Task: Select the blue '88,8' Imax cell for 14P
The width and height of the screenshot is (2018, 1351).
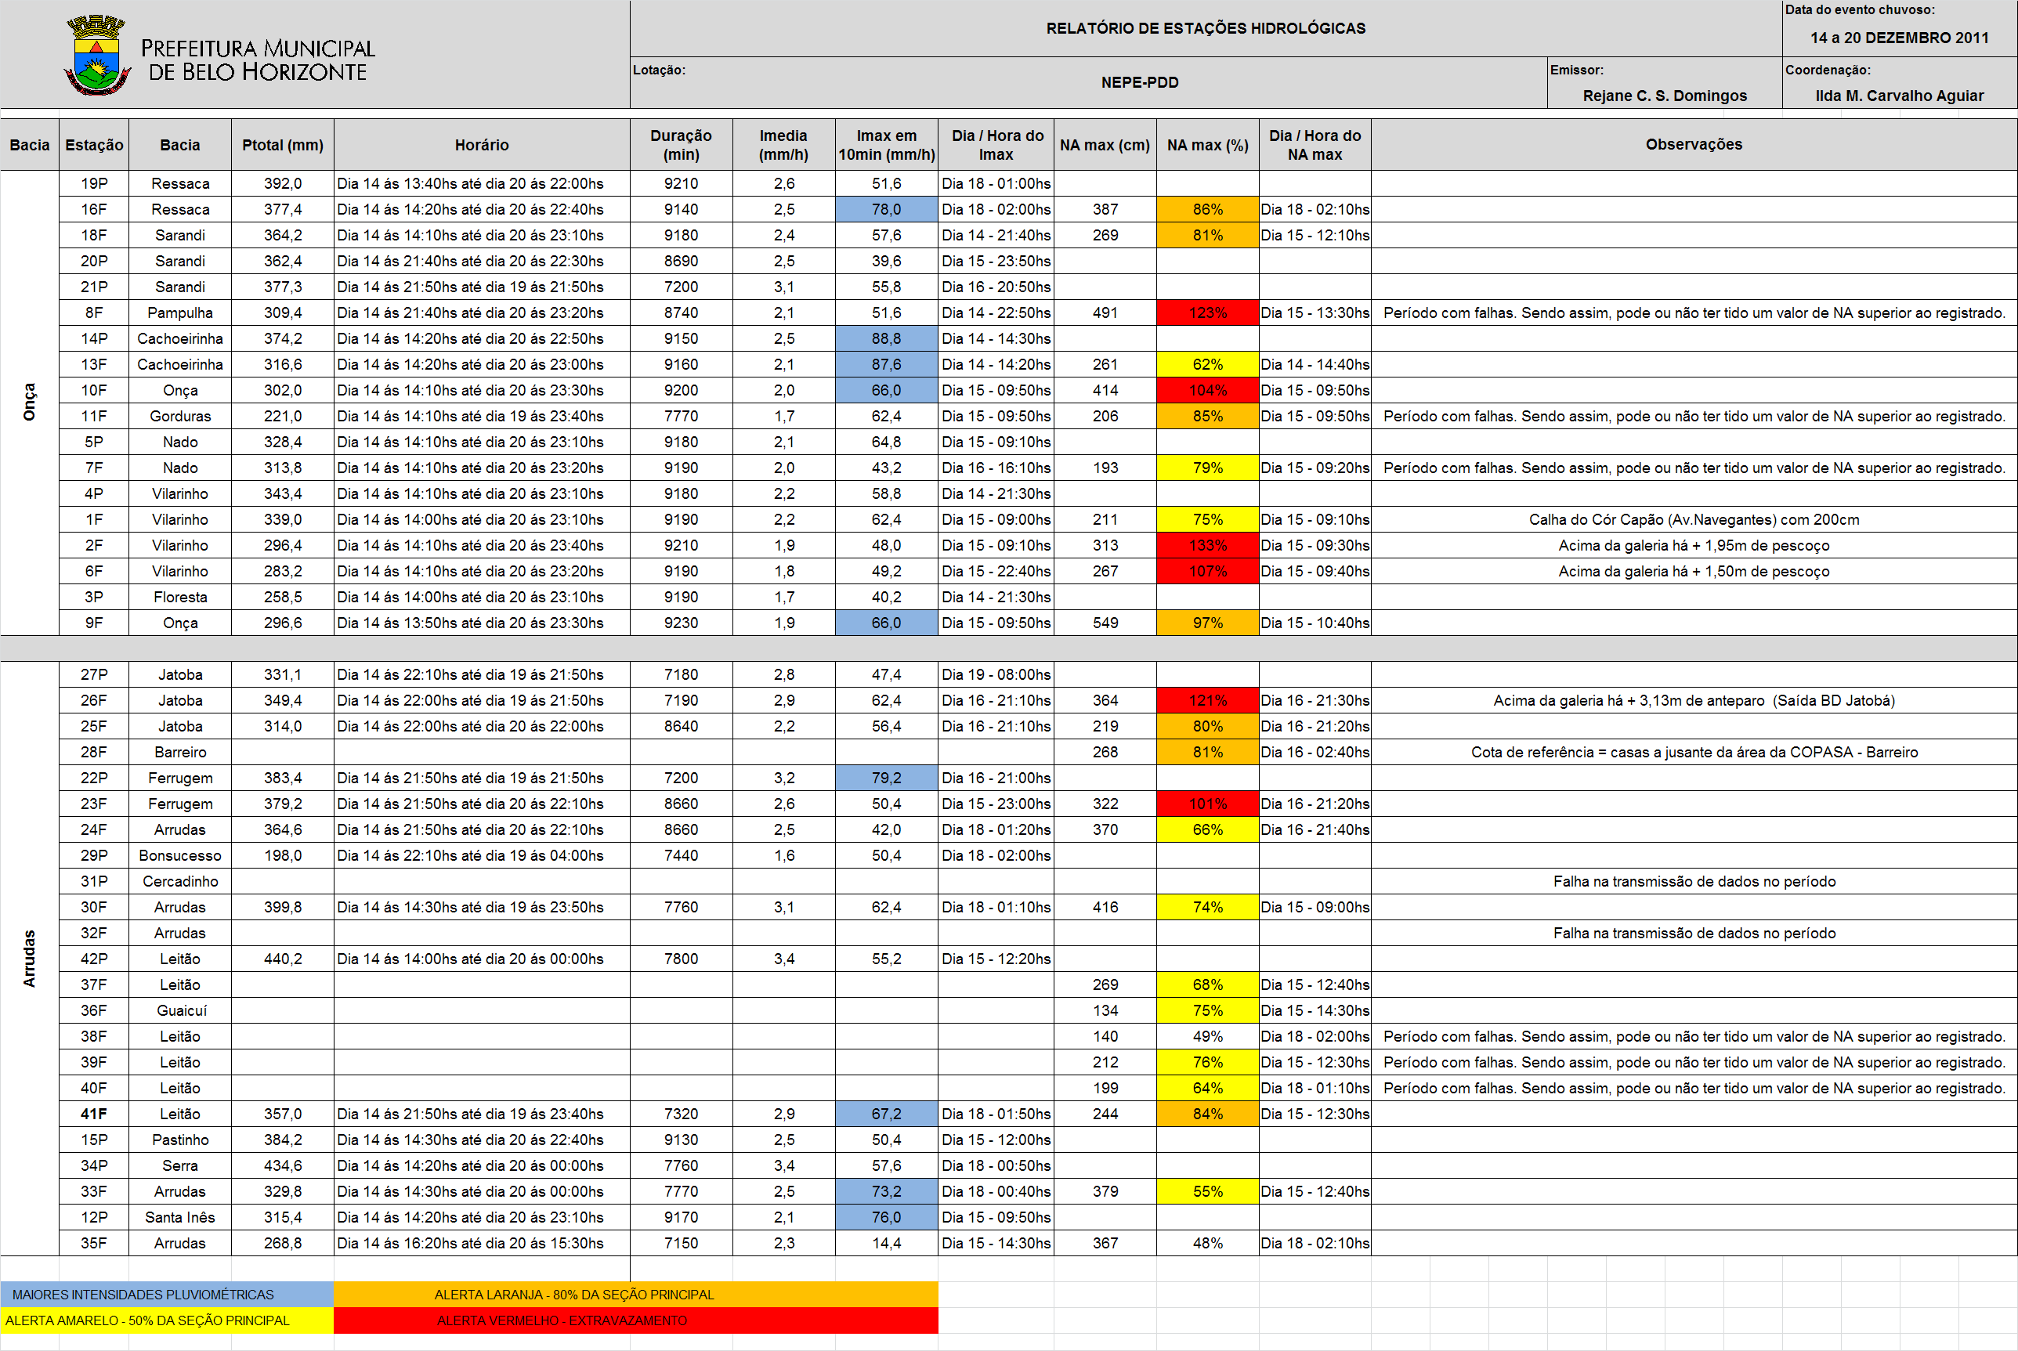Action: click(887, 338)
